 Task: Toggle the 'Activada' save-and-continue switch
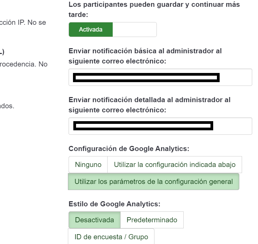[x=91, y=30]
